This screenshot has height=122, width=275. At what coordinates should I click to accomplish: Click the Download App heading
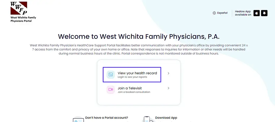pos(166,118)
